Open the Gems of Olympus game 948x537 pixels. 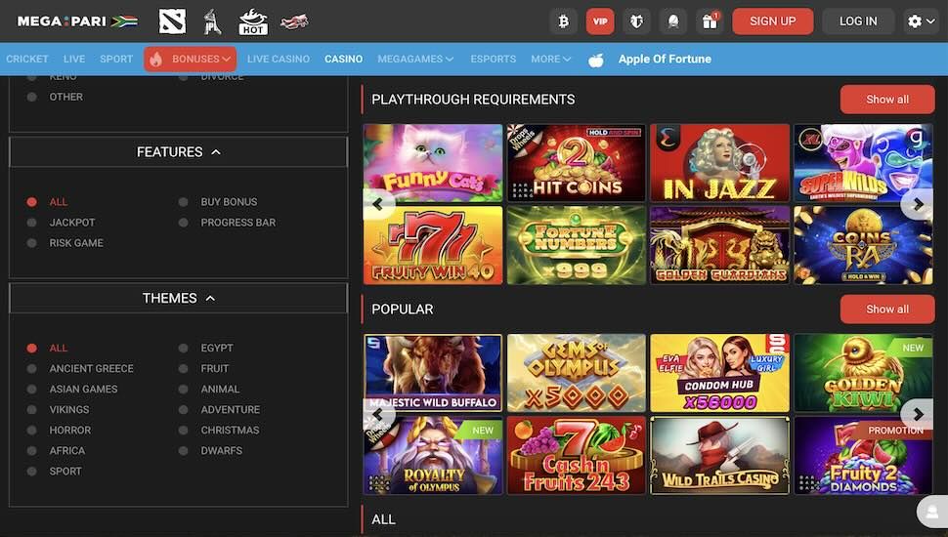pyautogui.click(x=577, y=373)
